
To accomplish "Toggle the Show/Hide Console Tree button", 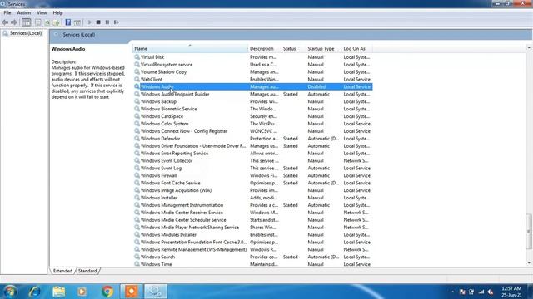I will click(26, 22).
